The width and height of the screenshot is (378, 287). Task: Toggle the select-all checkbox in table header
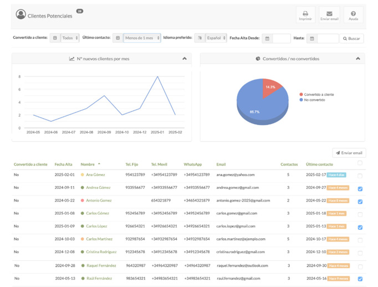click(x=360, y=163)
